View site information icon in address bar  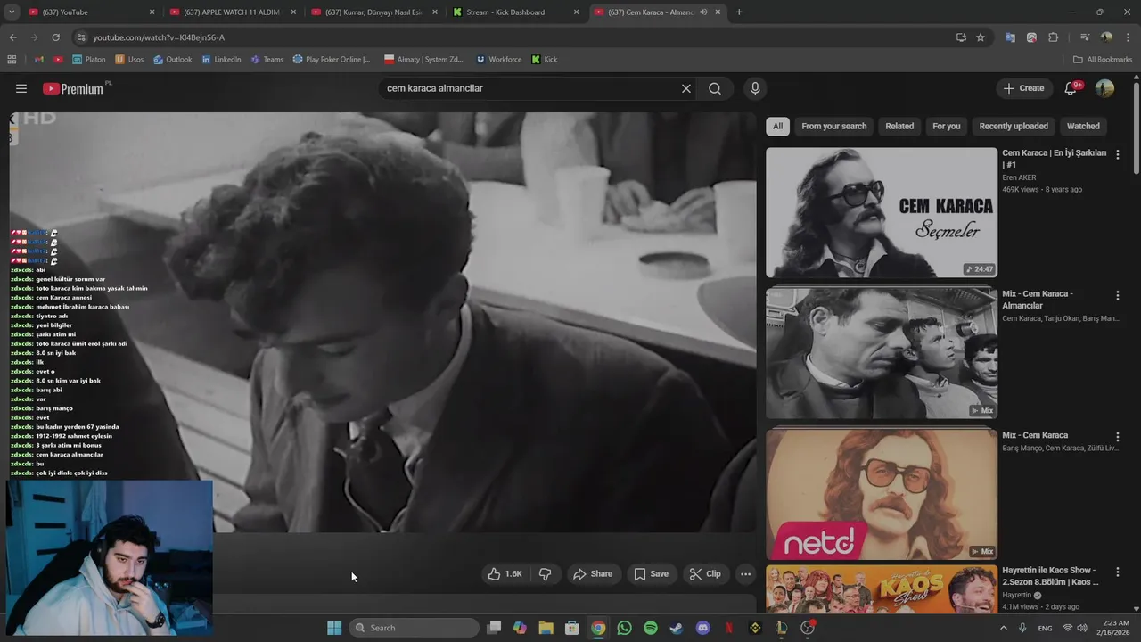(81, 37)
